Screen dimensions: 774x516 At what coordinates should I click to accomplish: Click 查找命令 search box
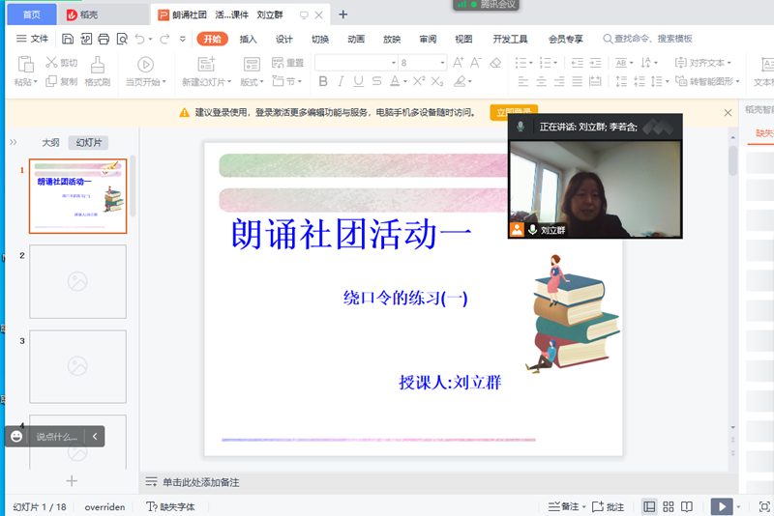(x=647, y=39)
